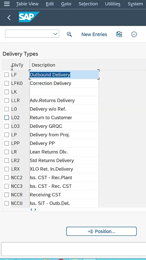This screenshot has height=260, width=146.
Task: Expand the command field dropdown arrow
Action: 55,34
